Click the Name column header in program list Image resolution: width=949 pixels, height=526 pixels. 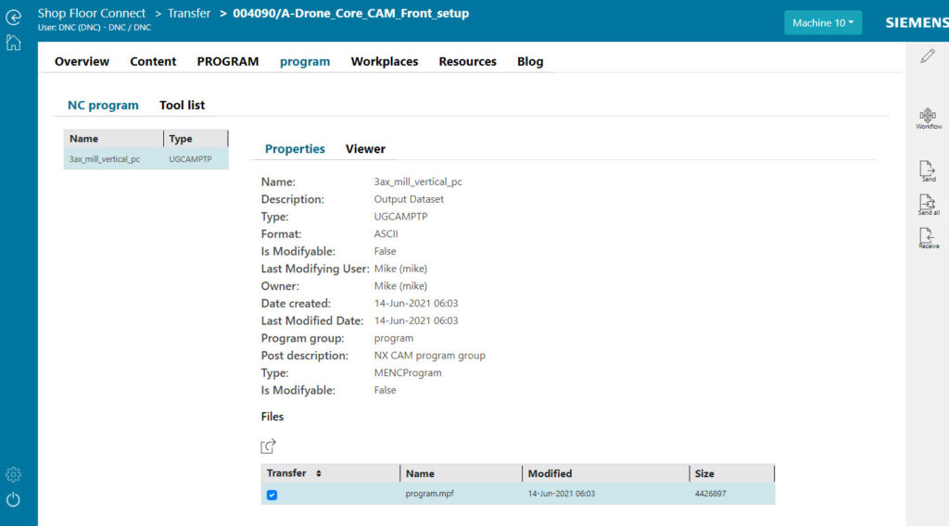point(113,139)
